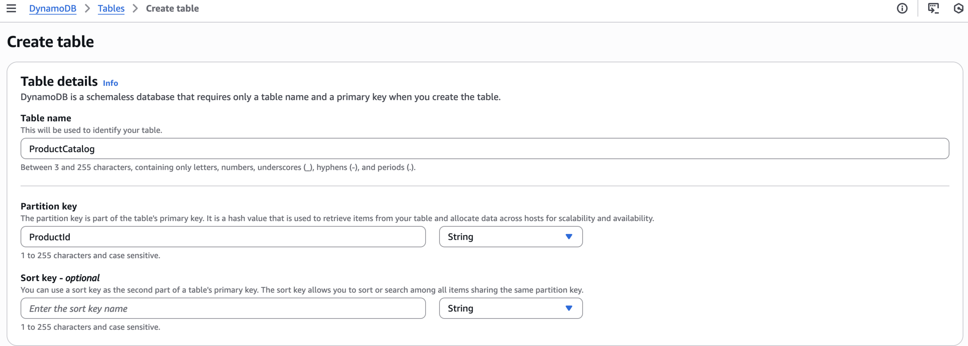Screen dimensions: 968x346
Task: Click 'This will be used to identify your table.'
Action: coord(91,130)
